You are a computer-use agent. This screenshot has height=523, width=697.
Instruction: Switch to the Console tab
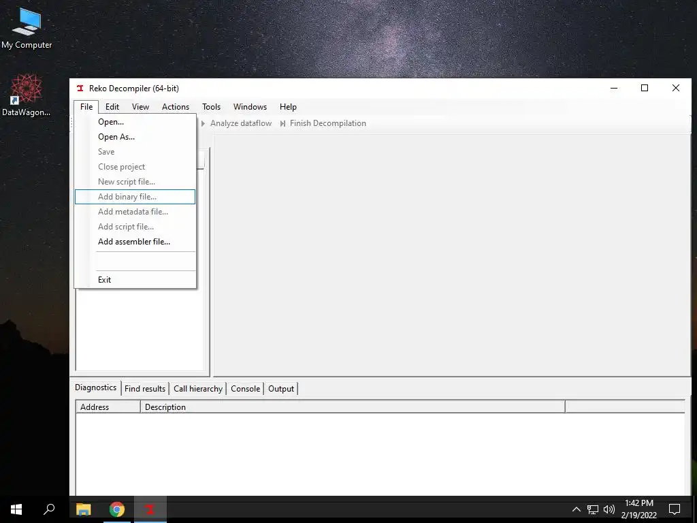[x=245, y=389]
